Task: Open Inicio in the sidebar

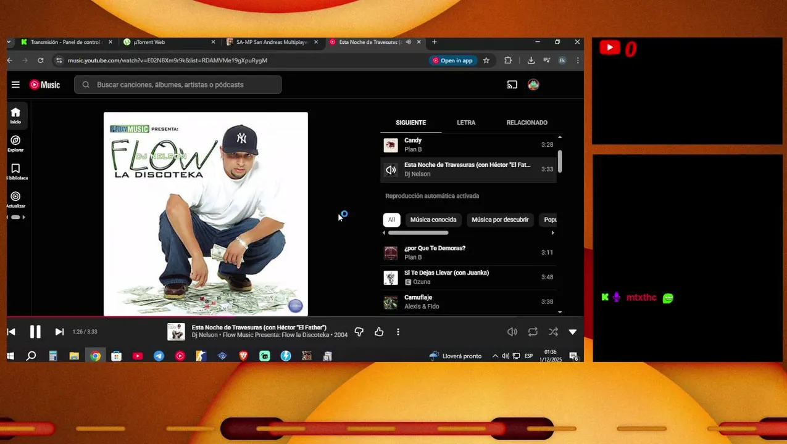Action: 15,115
